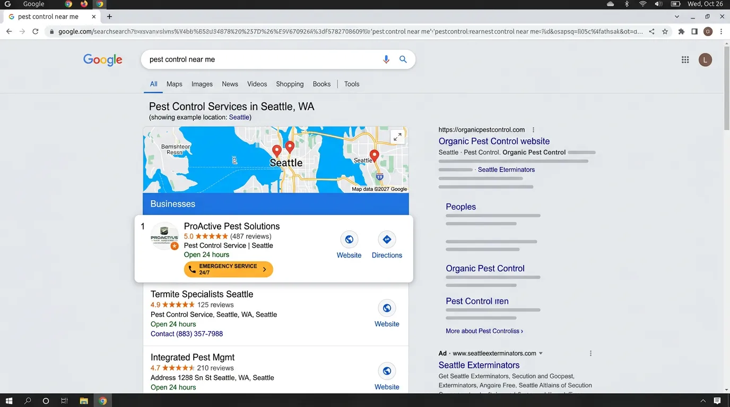
Task: Open the notification center
Action: pos(717,401)
